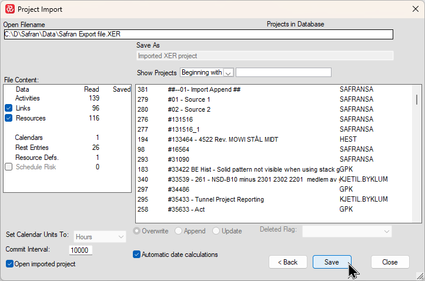425x281 pixels.
Task: Click the Commit Interval field
Action: point(81,250)
